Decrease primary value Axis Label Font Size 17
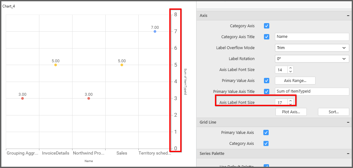 (291, 104)
